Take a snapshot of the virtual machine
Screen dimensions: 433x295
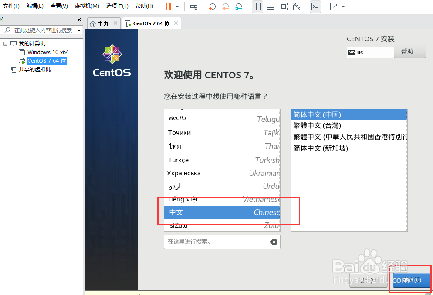click(212, 7)
